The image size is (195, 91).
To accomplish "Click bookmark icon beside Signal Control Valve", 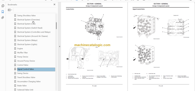I will 15,69.
